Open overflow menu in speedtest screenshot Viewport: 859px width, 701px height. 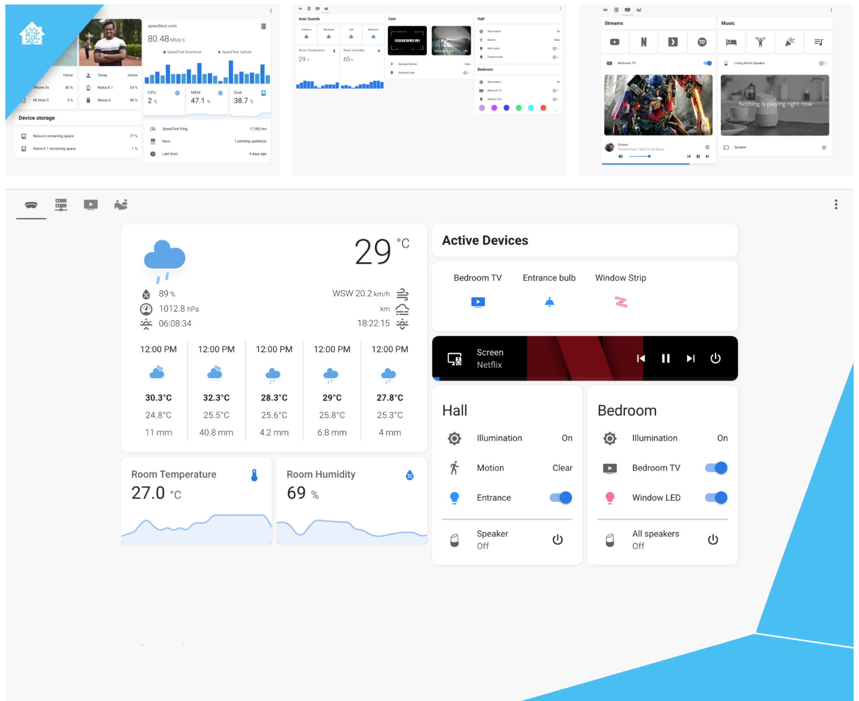pos(271,11)
